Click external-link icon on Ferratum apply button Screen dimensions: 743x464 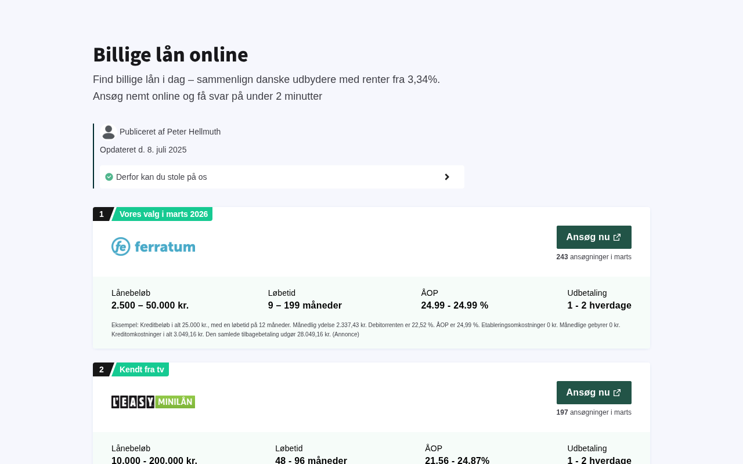click(x=617, y=237)
